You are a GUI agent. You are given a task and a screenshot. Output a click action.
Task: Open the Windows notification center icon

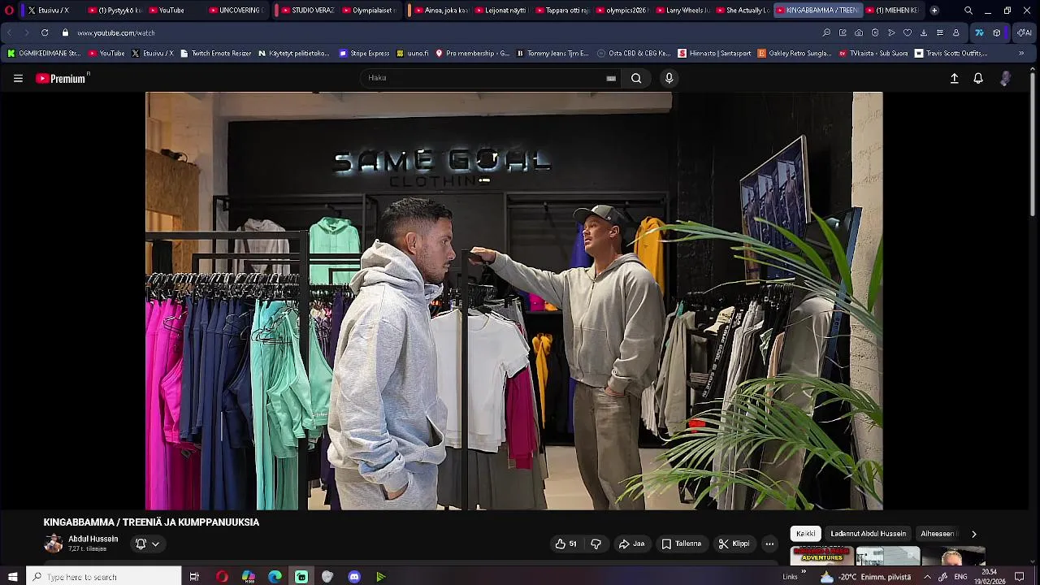coord(1019,577)
